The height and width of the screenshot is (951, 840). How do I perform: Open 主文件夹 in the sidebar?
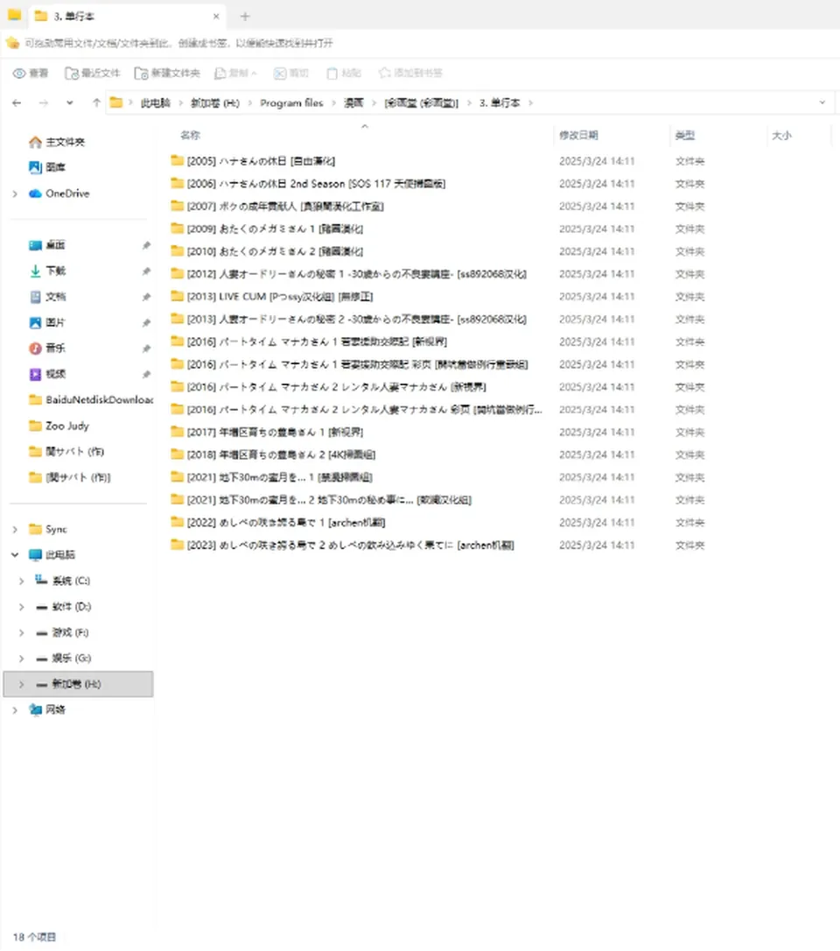coord(57,142)
